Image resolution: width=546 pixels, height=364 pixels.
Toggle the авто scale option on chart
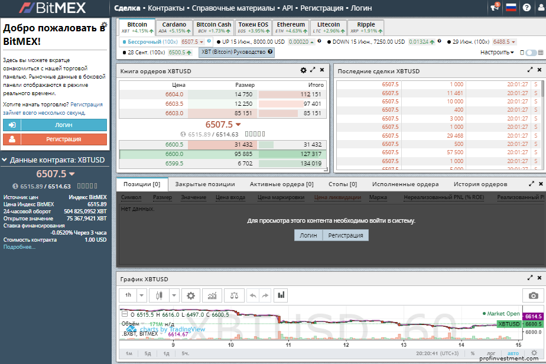[x=513, y=353]
